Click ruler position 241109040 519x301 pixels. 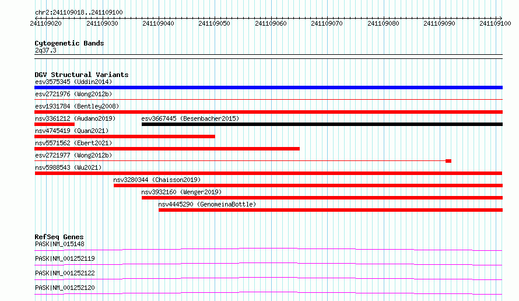(158, 23)
